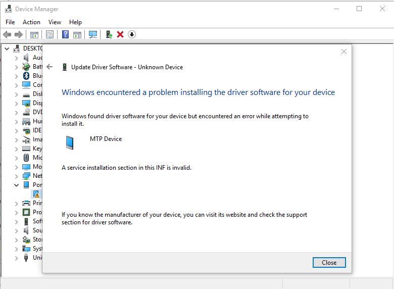Click the blue Help question-mark icon
Viewport: 394px width, 289px height.
[x=65, y=34]
